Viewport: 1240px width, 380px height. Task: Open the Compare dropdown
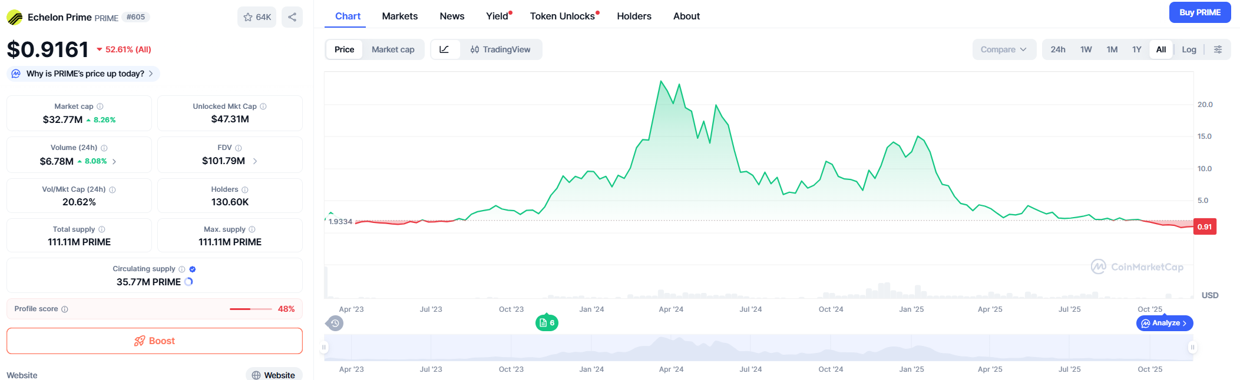(1004, 49)
